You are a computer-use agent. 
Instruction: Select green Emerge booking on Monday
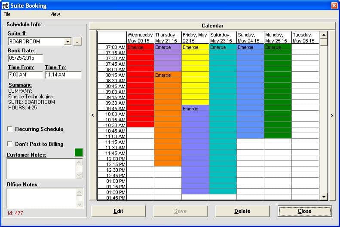pos(278,91)
